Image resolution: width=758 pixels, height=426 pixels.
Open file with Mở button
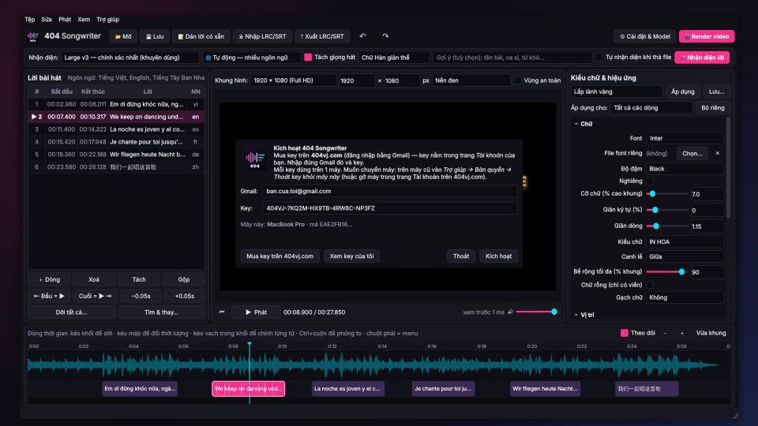tap(123, 36)
